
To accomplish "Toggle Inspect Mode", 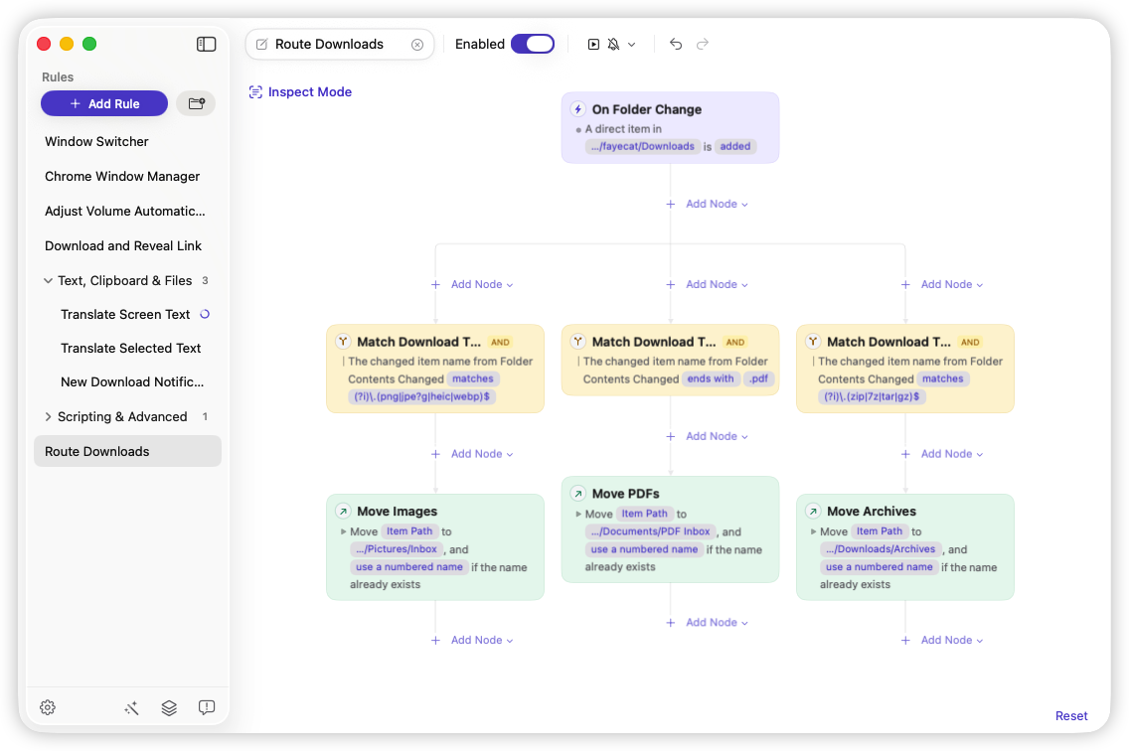I will point(300,92).
